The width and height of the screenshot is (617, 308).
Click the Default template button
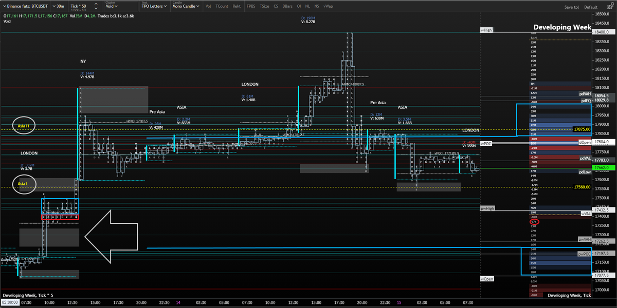point(591,7)
